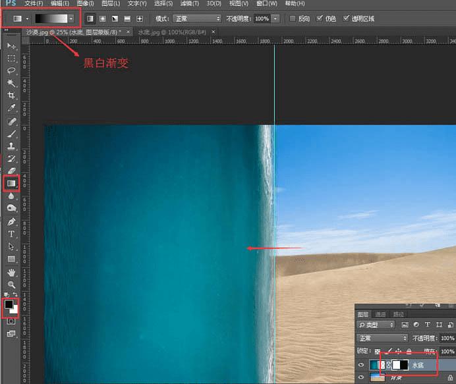Image resolution: width=456 pixels, height=384 pixels.
Task: Click the foreground color swatch
Action: pyautogui.click(x=9, y=305)
